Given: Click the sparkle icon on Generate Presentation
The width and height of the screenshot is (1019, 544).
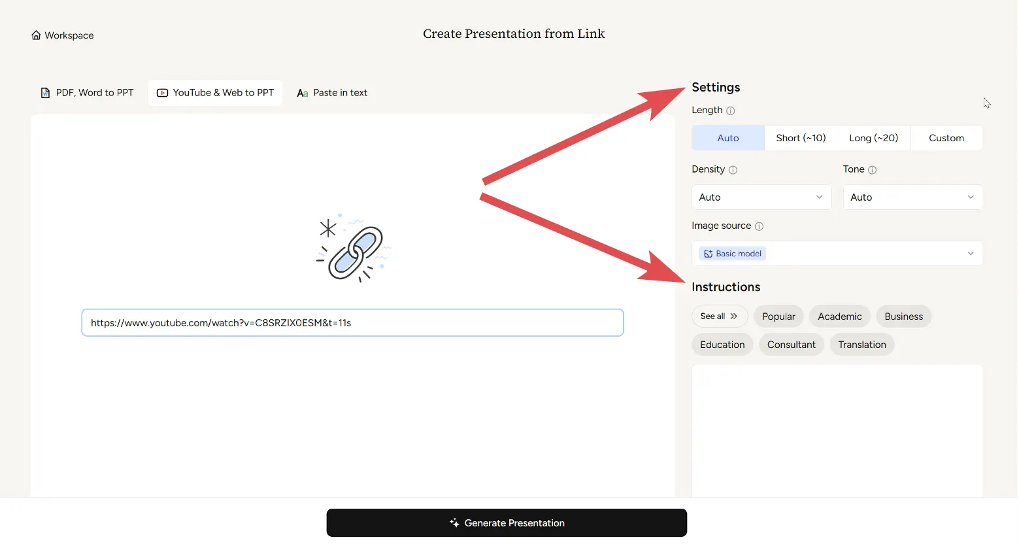Looking at the screenshot, I should (454, 523).
